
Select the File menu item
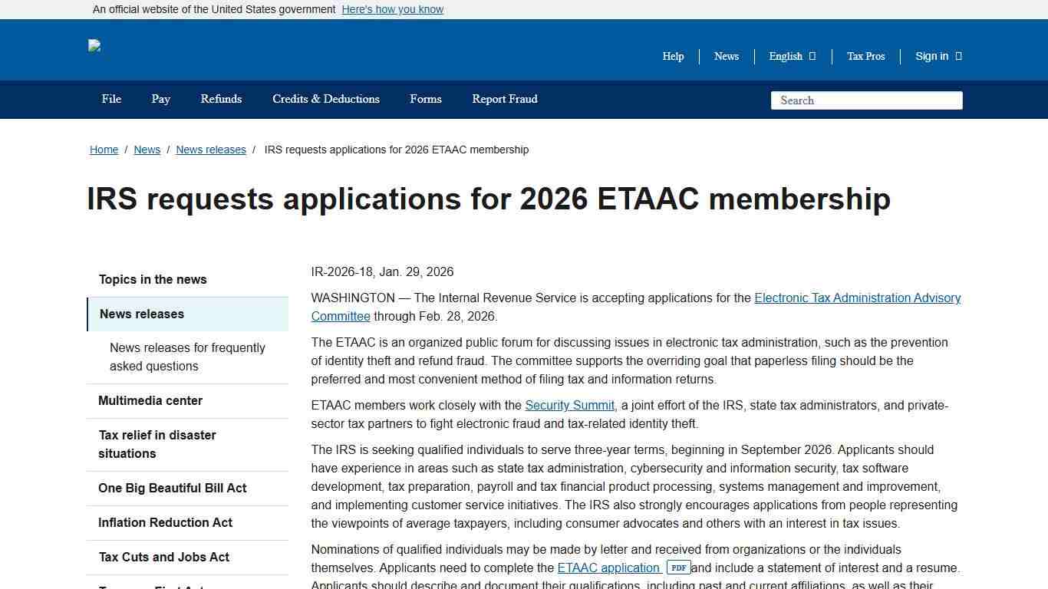click(x=110, y=99)
